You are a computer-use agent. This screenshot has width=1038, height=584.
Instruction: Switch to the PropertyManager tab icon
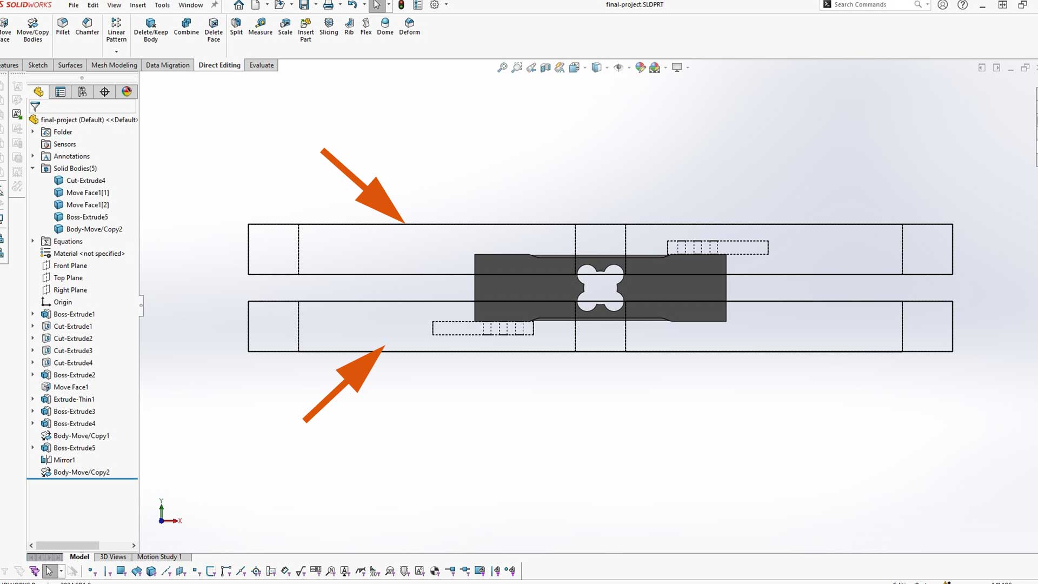click(x=61, y=92)
